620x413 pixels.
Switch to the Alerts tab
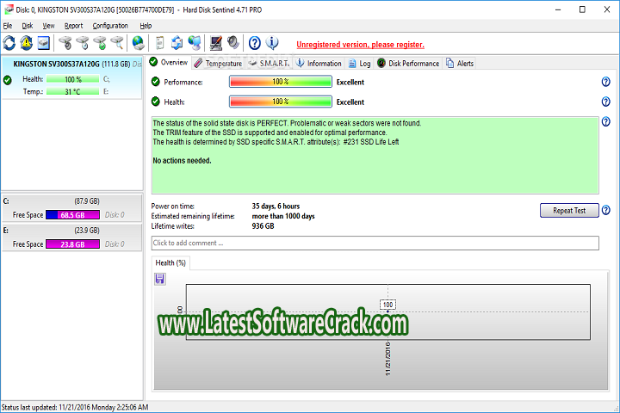(x=460, y=63)
